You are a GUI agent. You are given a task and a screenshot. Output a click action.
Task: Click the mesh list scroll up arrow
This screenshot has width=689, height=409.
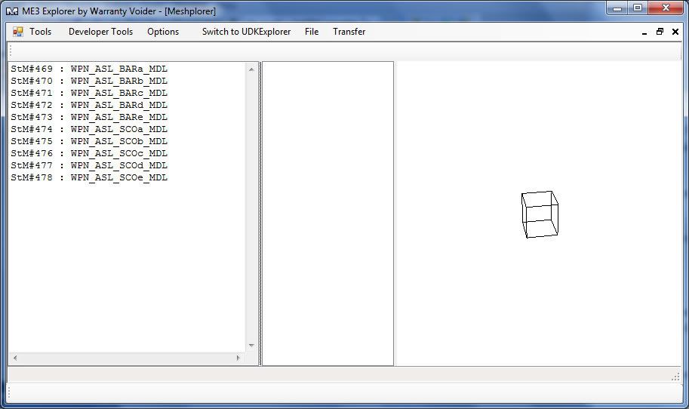(251, 69)
